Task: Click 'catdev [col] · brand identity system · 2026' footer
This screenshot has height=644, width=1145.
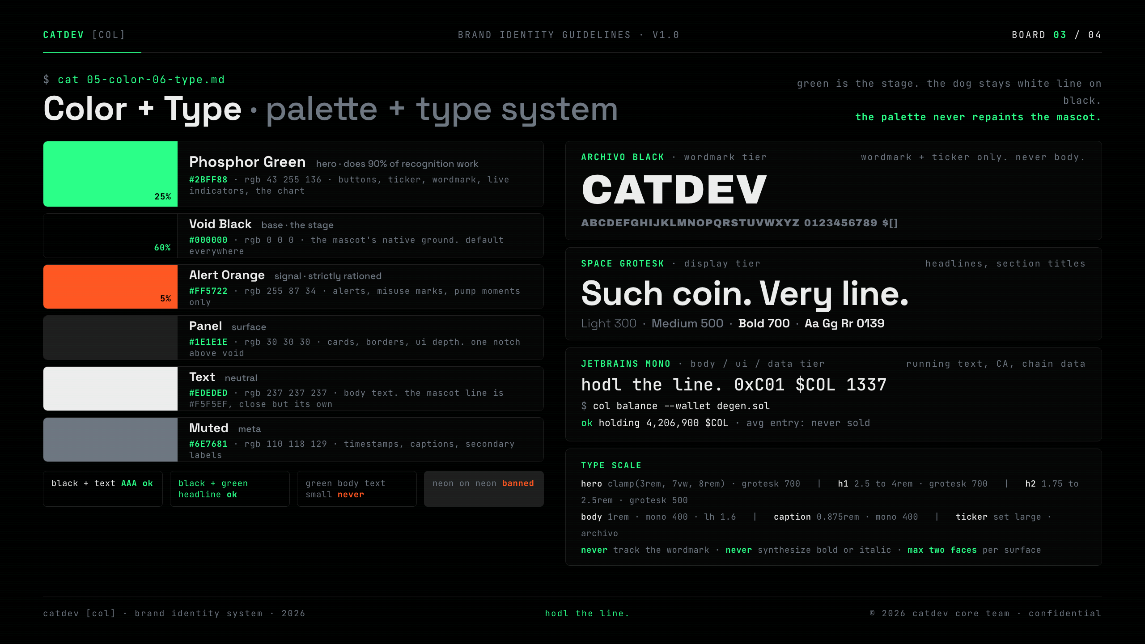Action: coord(174,614)
